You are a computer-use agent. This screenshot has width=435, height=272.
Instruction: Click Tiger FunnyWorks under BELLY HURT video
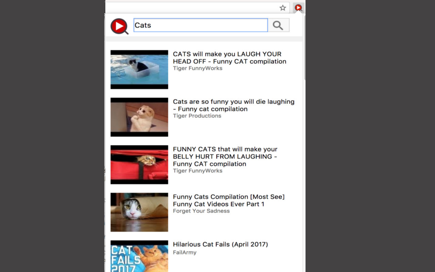[197, 171]
